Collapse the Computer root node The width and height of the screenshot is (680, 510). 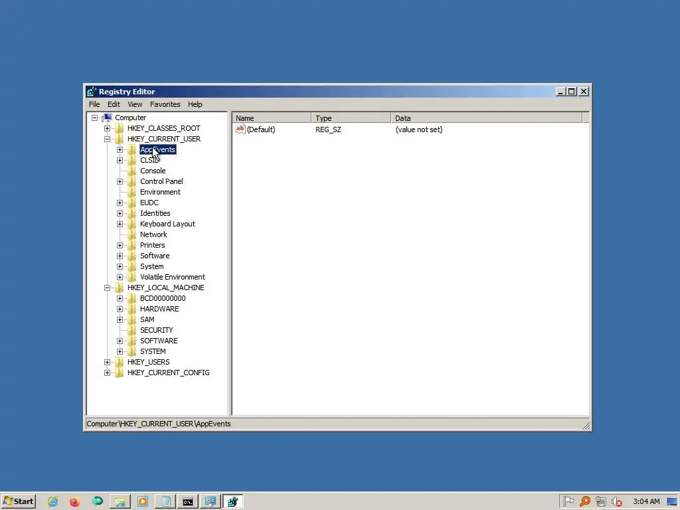click(x=94, y=118)
